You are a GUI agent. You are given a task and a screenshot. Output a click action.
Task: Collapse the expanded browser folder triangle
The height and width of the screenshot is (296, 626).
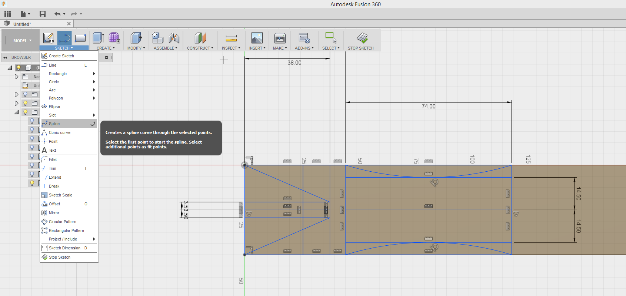click(x=17, y=112)
